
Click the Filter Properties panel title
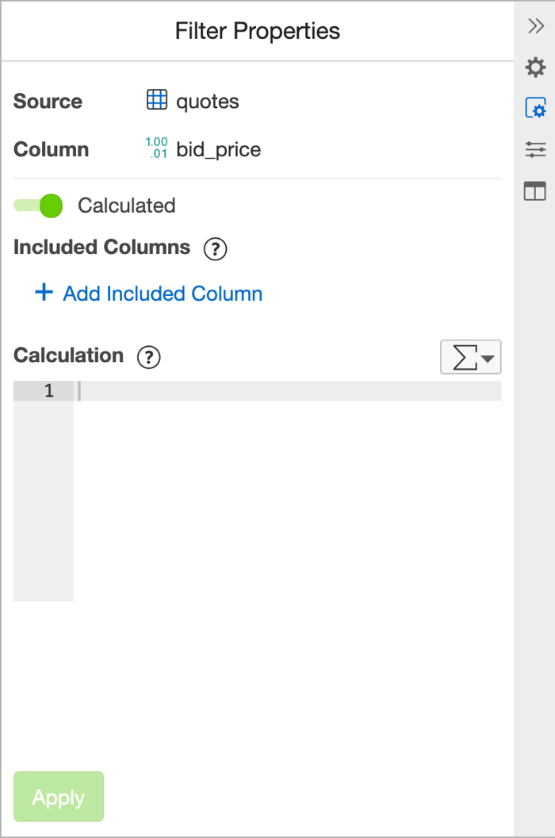coord(258,31)
